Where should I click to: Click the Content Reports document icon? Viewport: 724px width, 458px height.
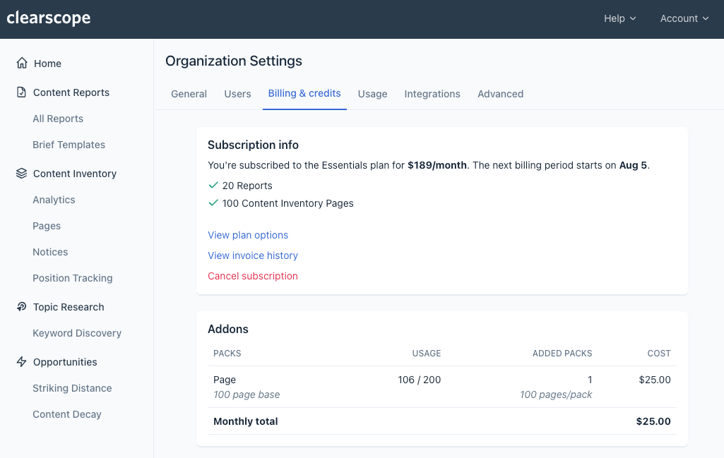(22, 92)
